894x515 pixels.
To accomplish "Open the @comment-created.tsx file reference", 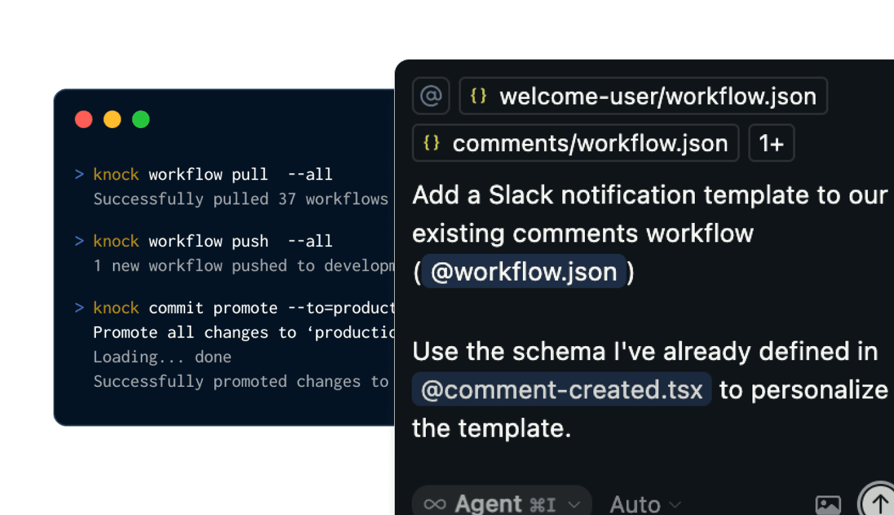I will point(562,389).
